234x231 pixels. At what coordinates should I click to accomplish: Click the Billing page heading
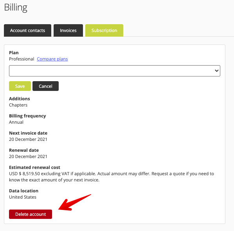point(16,7)
